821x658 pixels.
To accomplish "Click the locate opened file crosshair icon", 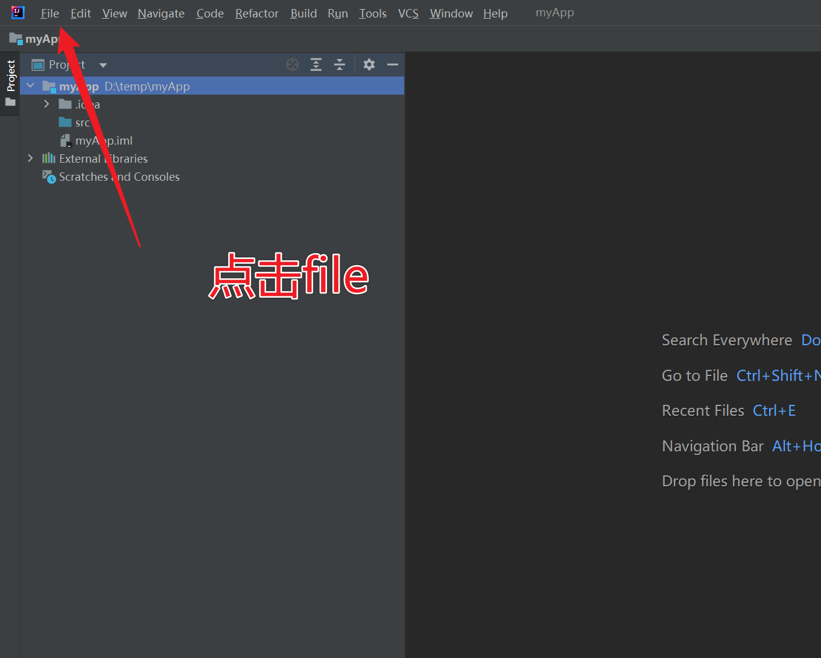I will click(x=293, y=64).
